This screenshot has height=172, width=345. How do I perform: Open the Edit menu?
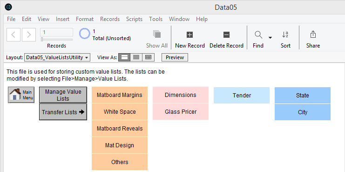click(27, 19)
